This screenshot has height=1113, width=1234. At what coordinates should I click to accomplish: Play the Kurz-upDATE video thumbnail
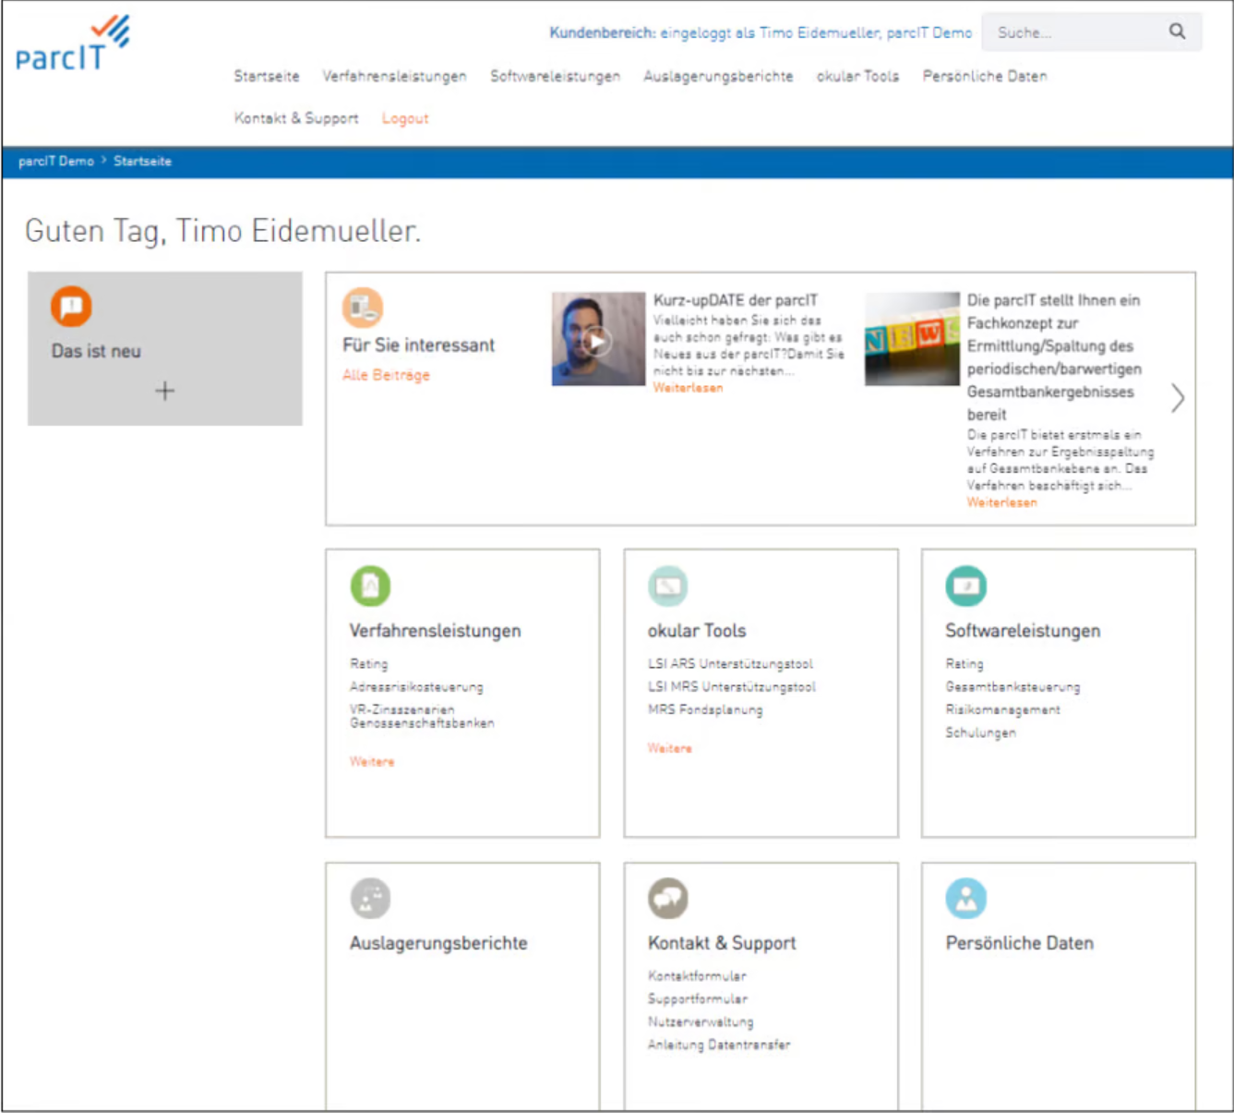(x=598, y=340)
